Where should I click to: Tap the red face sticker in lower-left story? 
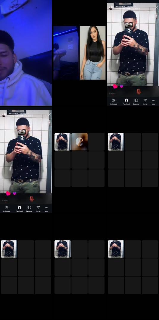tap(32, 199)
